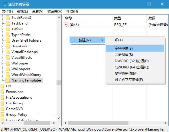This screenshot has width=169, height=132.
Task: Click the UserAssist folder icon
Action: pos(8,46)
